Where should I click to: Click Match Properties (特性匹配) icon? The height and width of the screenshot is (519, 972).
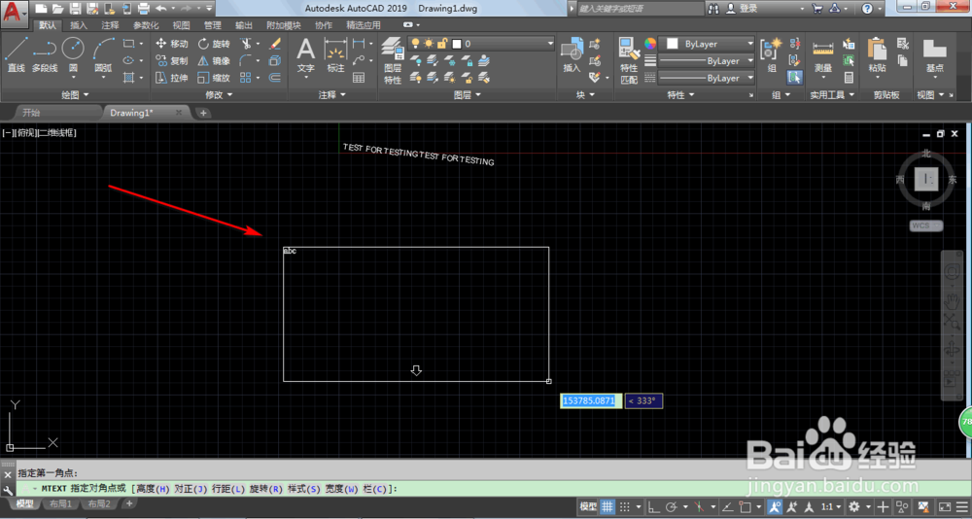tap(629, 60)
